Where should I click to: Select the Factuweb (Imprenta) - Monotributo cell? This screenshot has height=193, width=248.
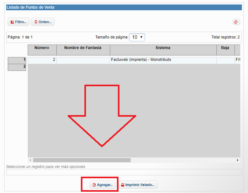[163, 60]
